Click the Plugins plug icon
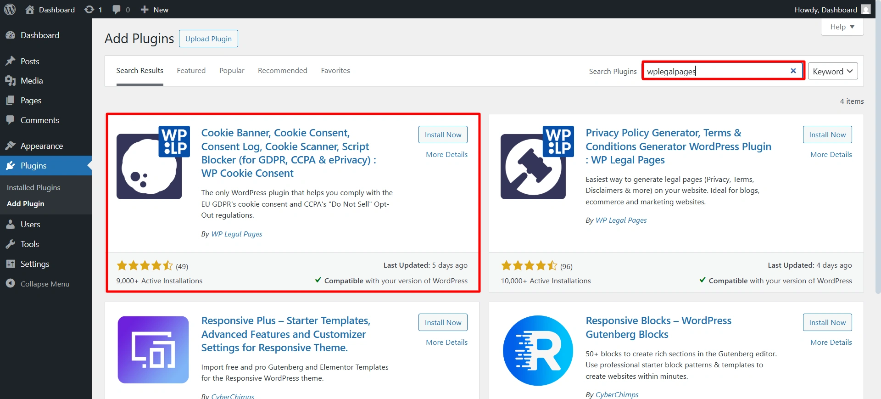 pos(11,166)
